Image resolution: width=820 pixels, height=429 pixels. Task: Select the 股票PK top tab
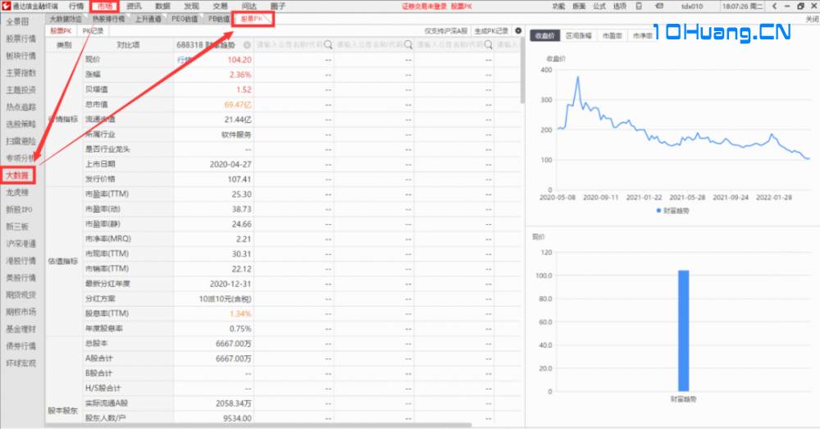(x=252, y=19)
